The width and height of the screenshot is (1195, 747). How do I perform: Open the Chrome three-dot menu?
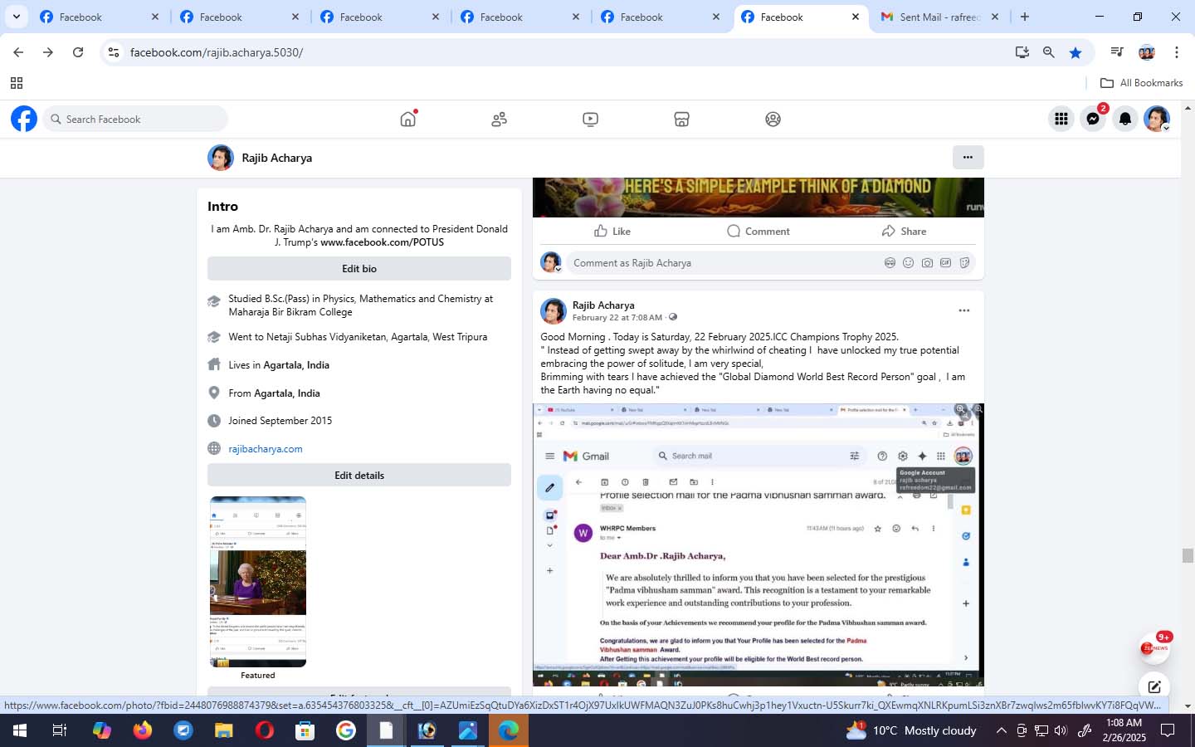click(x=1177, y=52)
